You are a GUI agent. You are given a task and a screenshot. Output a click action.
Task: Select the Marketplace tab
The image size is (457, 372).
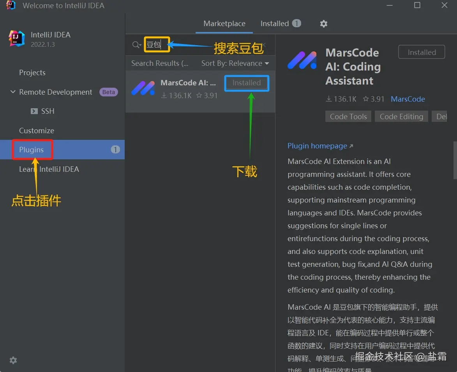224,23
